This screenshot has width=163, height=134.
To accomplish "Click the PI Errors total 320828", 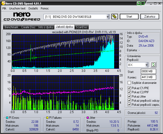I will pos(34,129).
